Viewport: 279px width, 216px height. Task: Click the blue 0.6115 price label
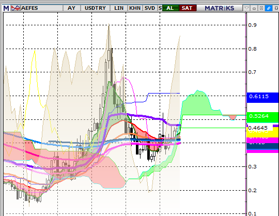pyautogui.click(x=262, y=97)
